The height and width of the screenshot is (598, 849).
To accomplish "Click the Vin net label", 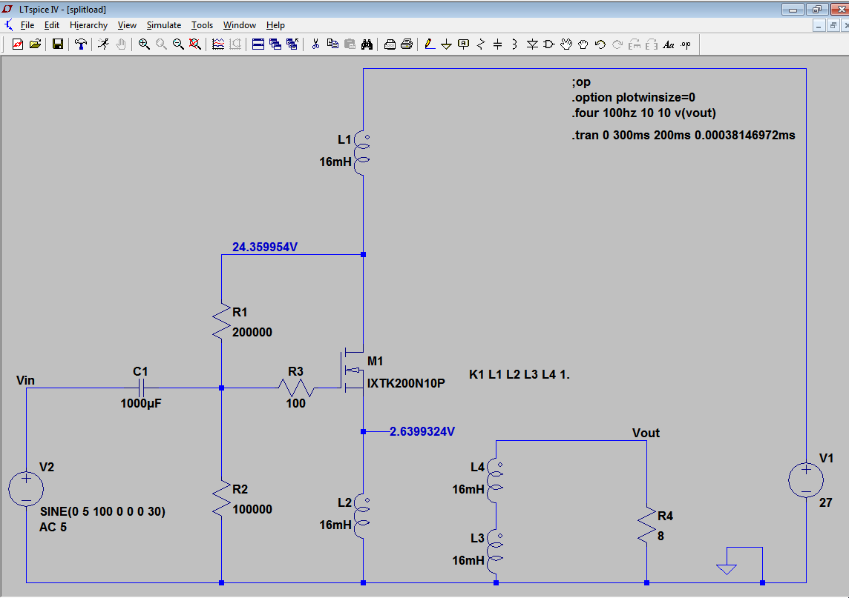I will click(x=25, y=381).
